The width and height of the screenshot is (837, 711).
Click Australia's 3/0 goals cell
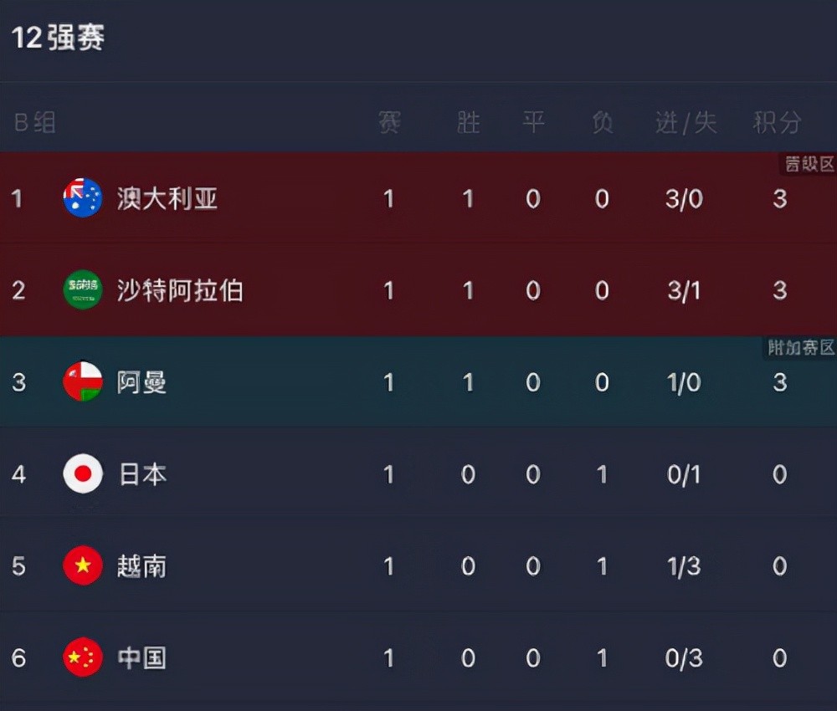(x=684, y=199)
